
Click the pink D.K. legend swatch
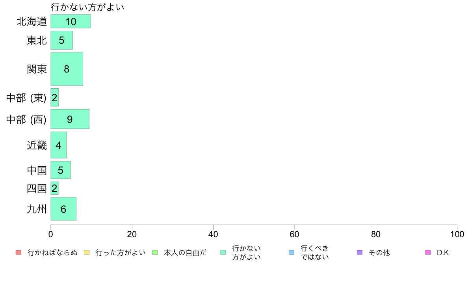click(x=428, y=252)
